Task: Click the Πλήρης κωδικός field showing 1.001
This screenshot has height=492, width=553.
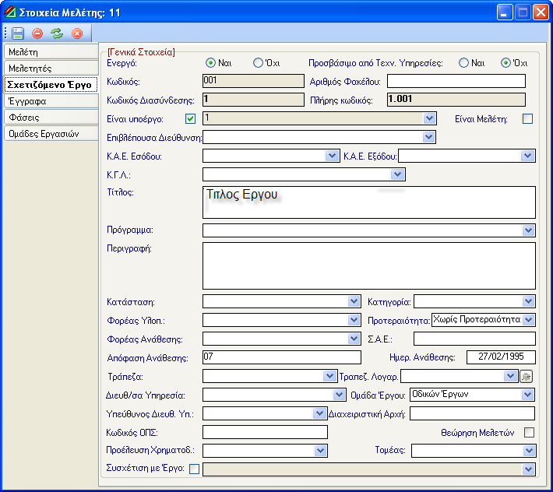Action: click(x=456, y=100)
